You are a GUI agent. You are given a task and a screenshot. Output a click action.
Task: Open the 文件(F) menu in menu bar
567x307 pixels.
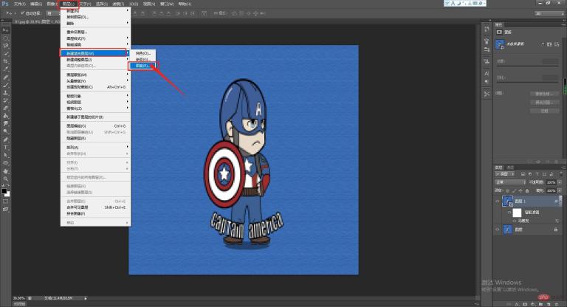20,4
